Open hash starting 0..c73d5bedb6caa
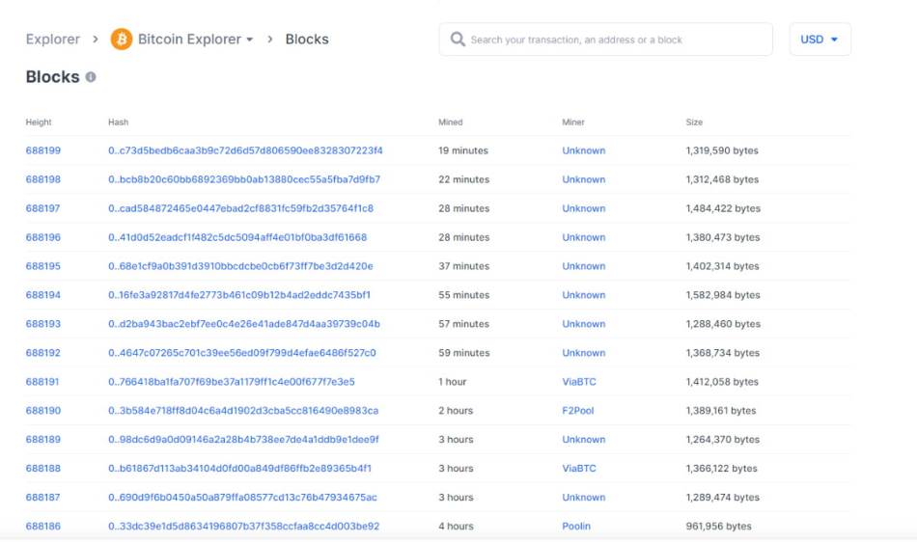Image resolution: width=917 pixels, height=542 pixels. coord(245,150)
